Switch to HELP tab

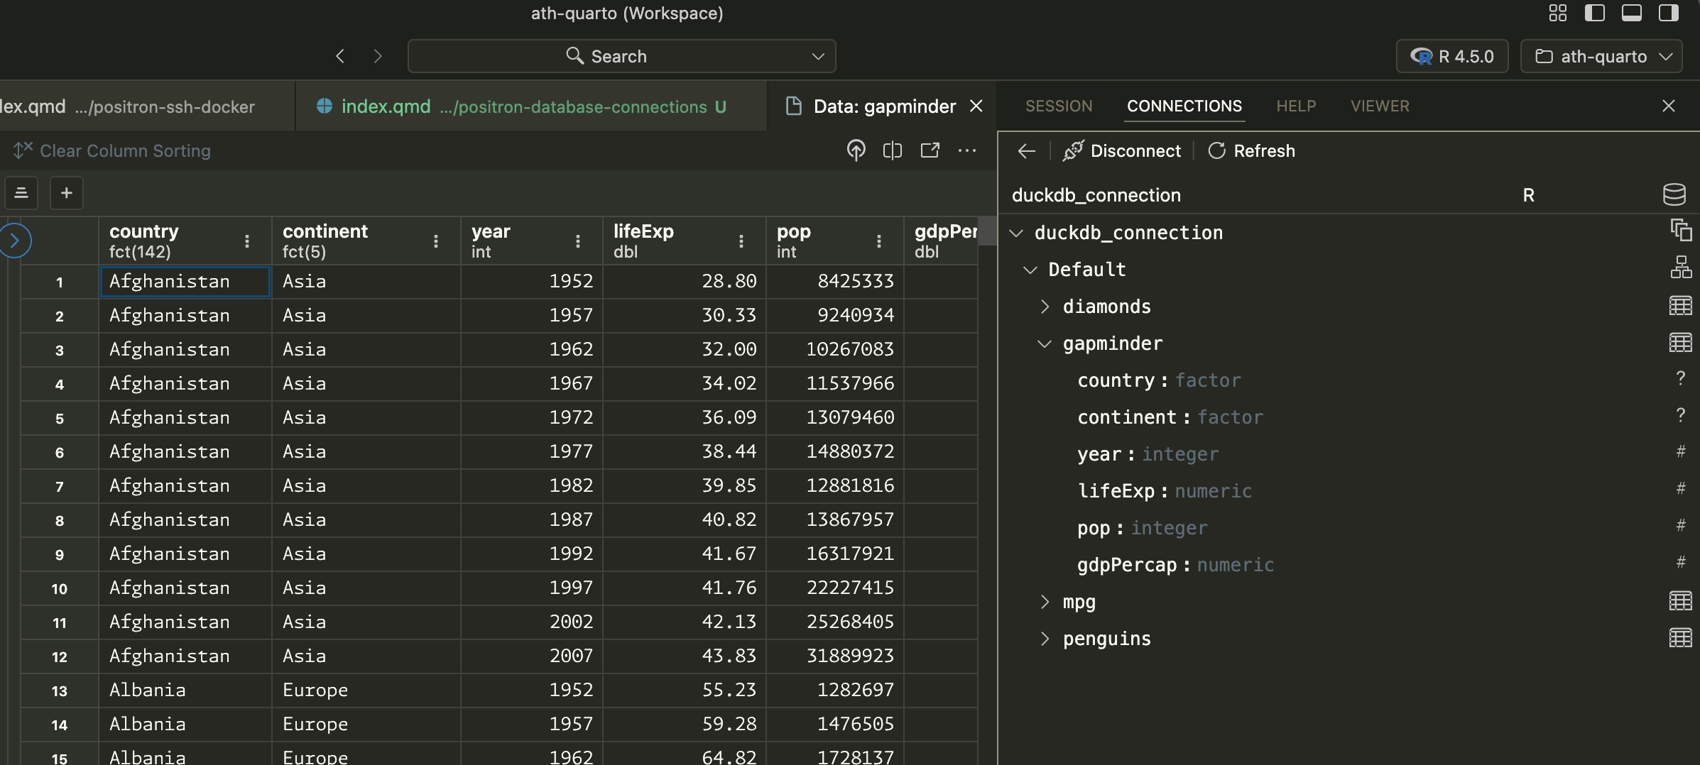(1296, 106)
